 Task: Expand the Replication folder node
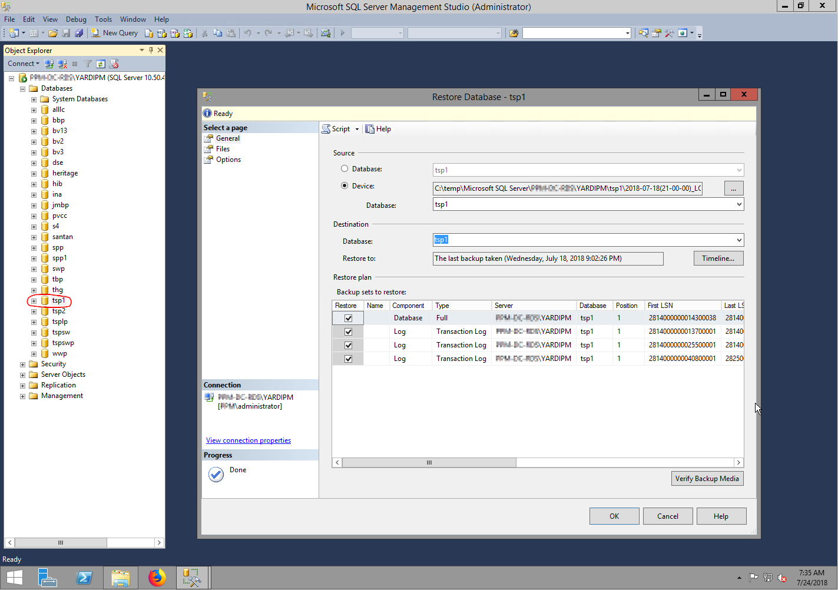coord(22,386)
